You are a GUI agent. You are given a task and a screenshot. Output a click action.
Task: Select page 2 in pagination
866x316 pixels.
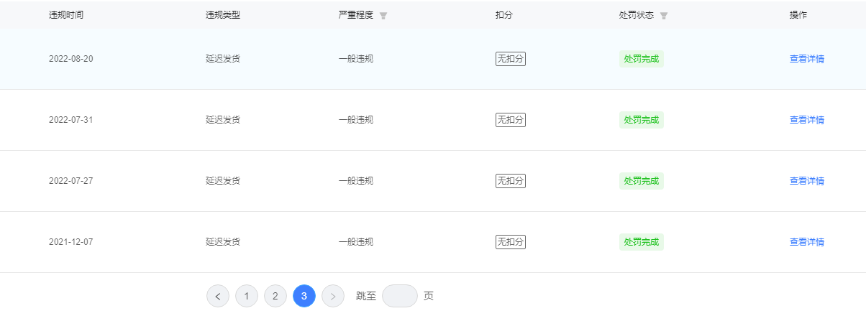[275, 296]
